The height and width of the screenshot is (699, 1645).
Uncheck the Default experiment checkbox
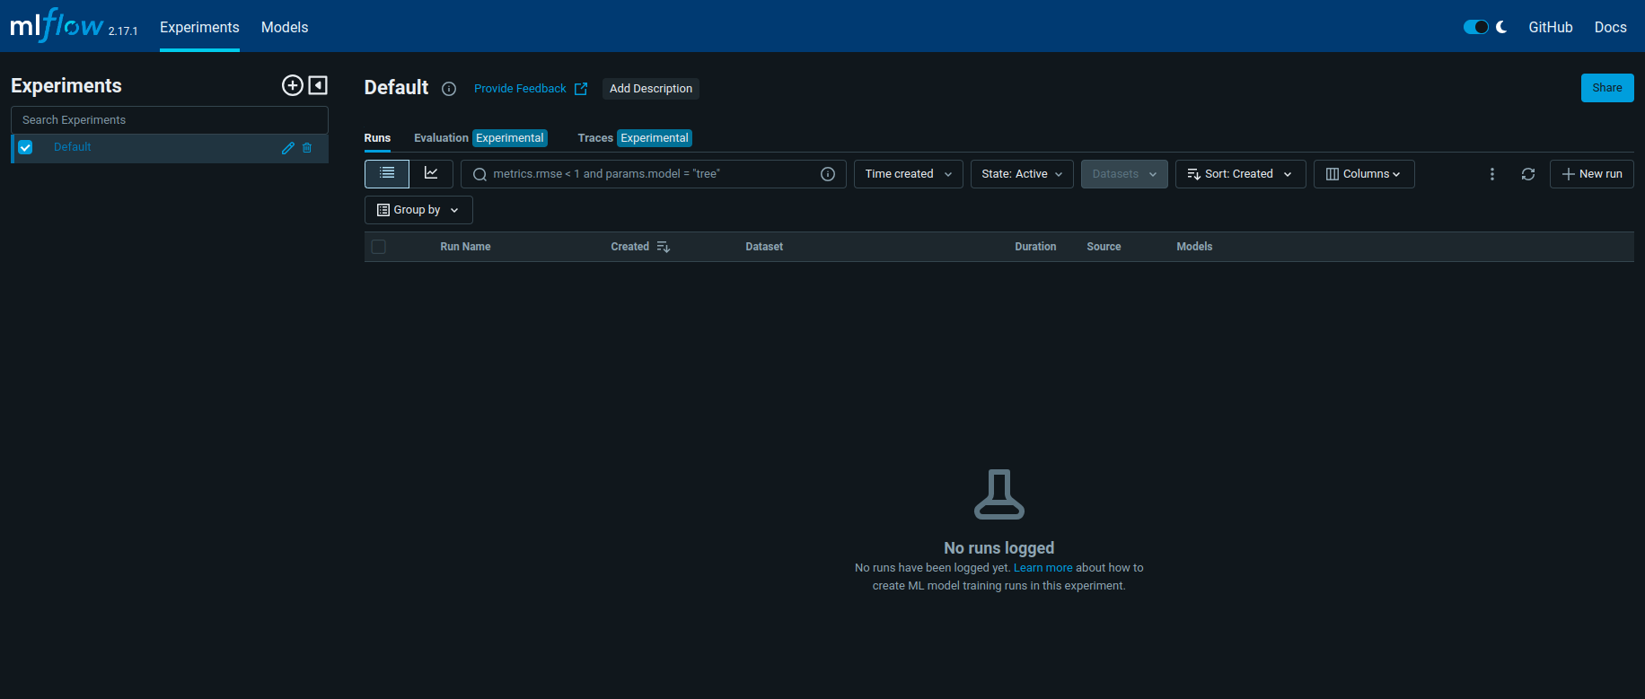[x=25, y=147]
